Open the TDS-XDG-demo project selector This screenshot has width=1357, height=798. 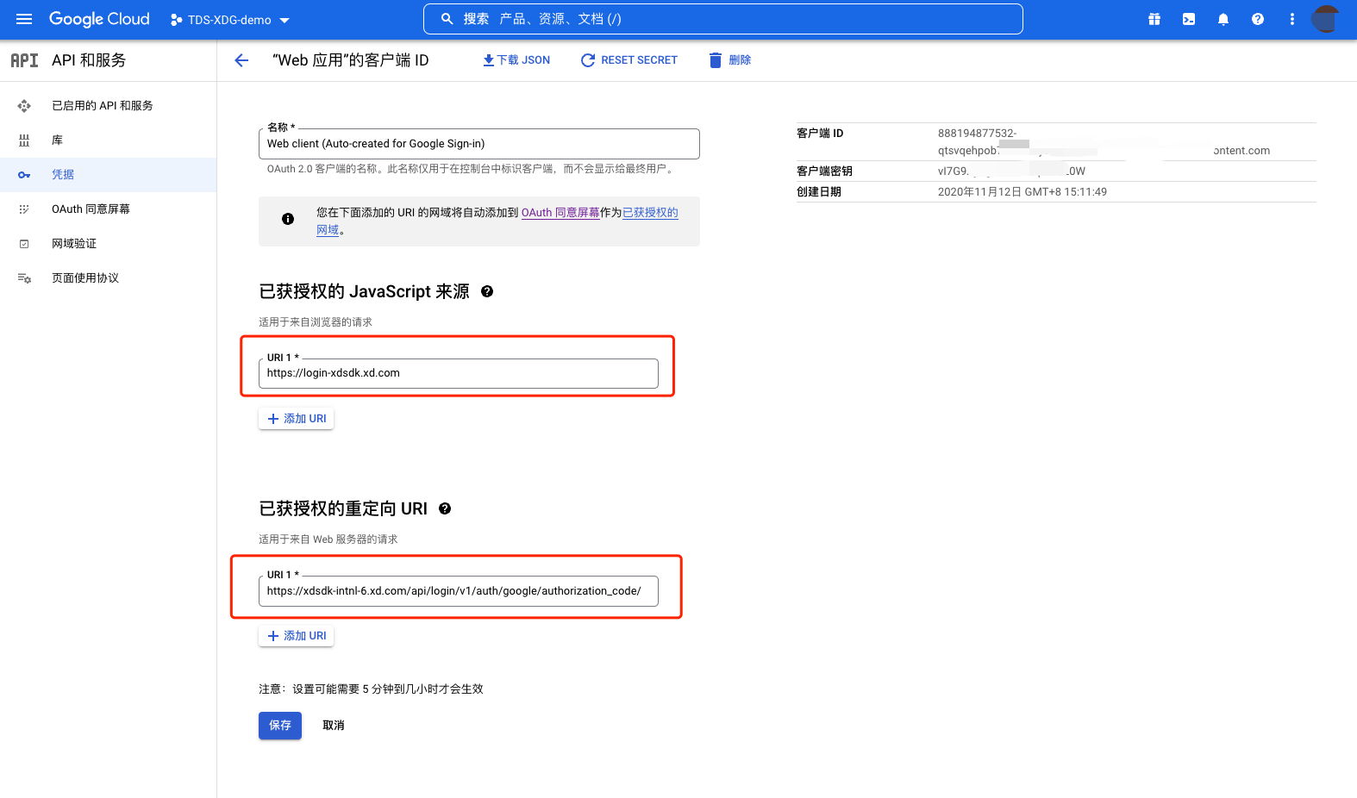click(x=229, y=20)
